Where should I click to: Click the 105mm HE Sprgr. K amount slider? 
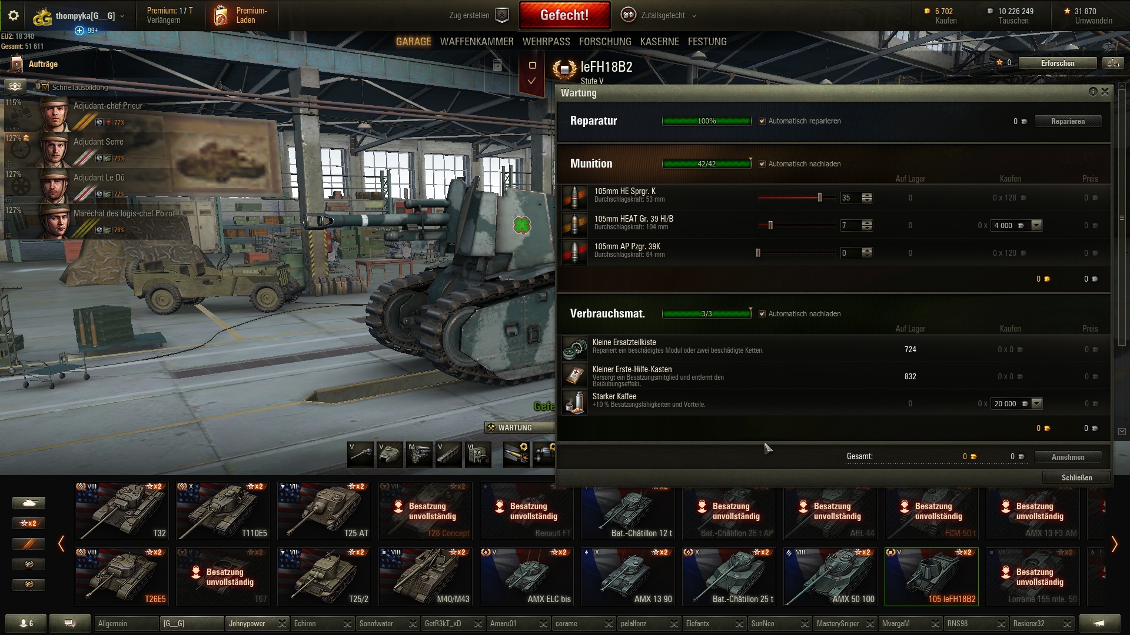796,198
